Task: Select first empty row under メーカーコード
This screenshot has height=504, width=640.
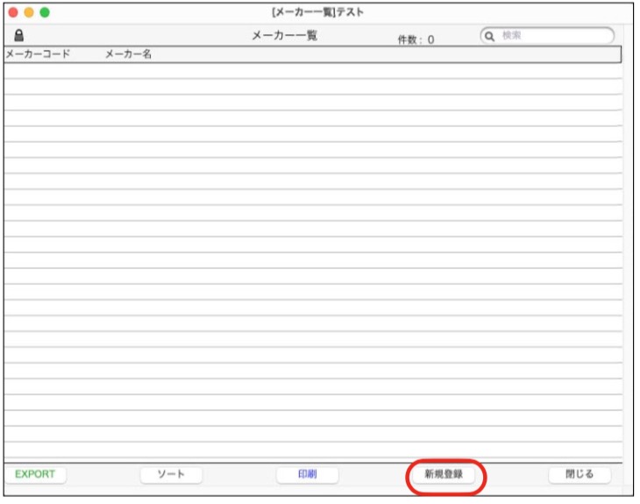Action: tap(38, 71)
